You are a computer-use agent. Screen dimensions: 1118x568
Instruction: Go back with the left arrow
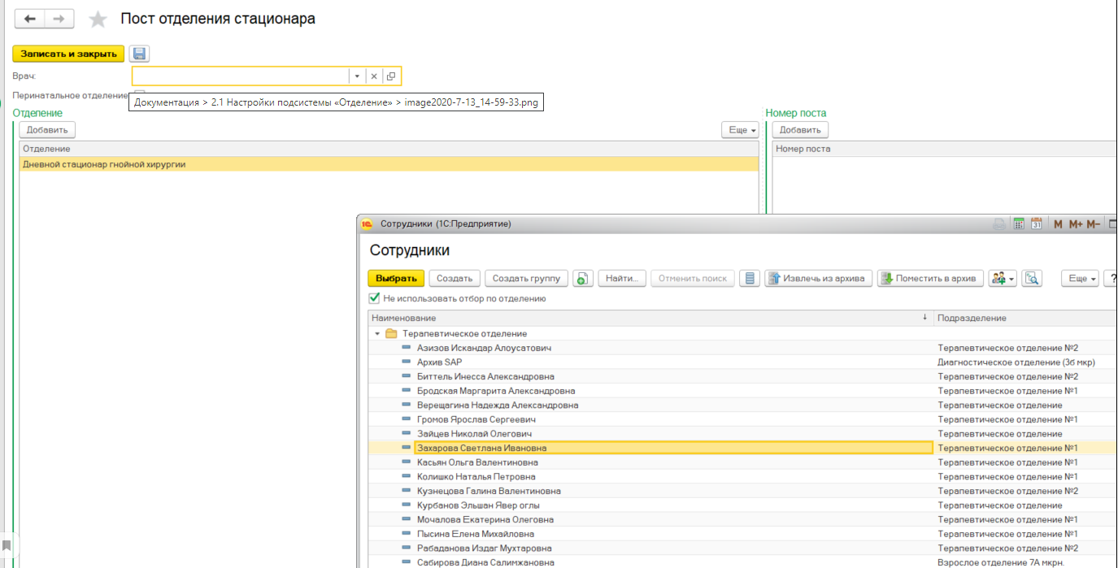[30, 19]
